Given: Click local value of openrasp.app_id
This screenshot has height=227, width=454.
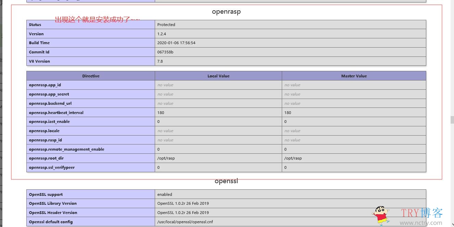Looking at the screenshot, I should click(x=165, y=85).
